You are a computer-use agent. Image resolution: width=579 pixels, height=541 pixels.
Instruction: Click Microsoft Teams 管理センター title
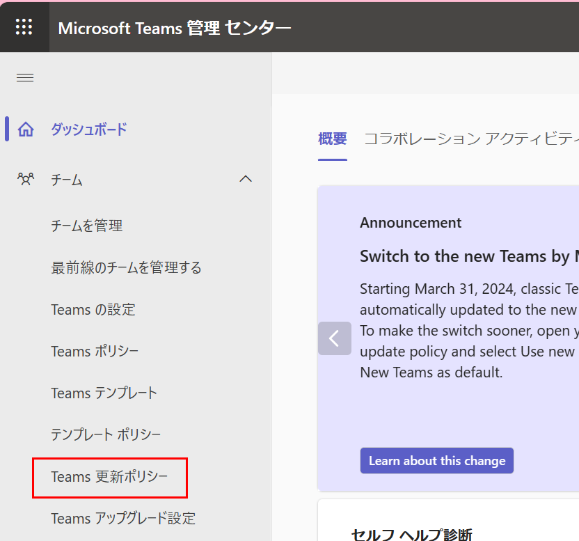[175, 28]
